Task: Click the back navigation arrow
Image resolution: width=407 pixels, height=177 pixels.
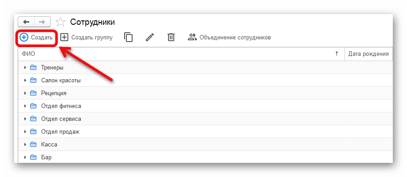Action: (26, 22)
